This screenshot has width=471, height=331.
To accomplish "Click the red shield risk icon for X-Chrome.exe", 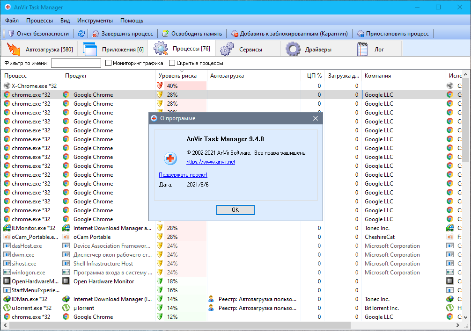I will (x=160, y=86).
